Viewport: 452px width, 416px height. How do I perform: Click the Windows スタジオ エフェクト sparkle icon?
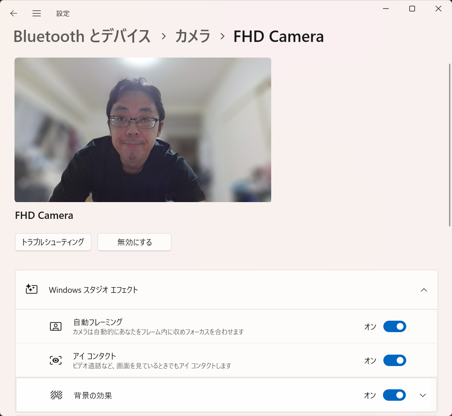click(x=31, y=289)
